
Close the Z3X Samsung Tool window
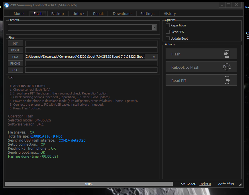(236, 5)
